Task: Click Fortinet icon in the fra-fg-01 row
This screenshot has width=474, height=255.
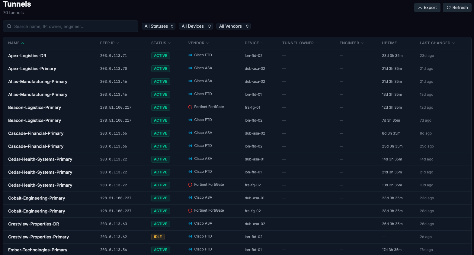Action: click(190, 107)
